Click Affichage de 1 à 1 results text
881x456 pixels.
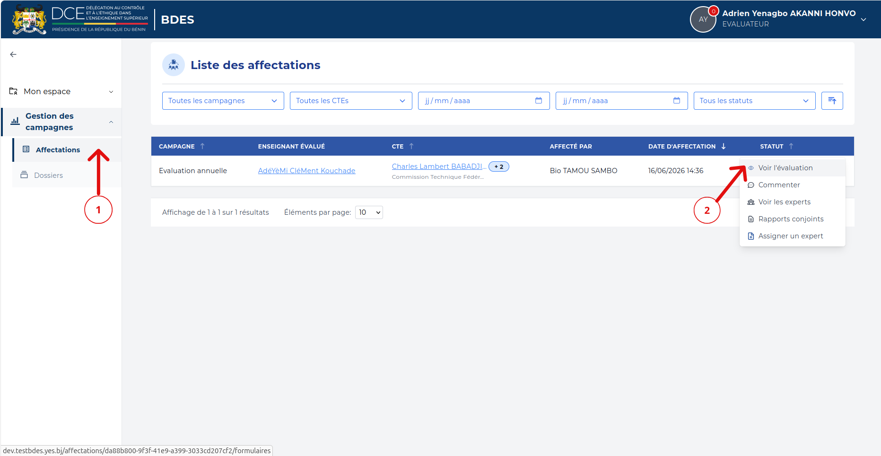tap(216, 212)
